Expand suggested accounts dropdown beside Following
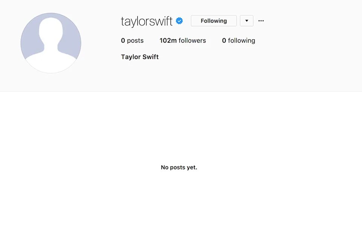The width and height of the screenshot is (362, 235). pos(247,21)
